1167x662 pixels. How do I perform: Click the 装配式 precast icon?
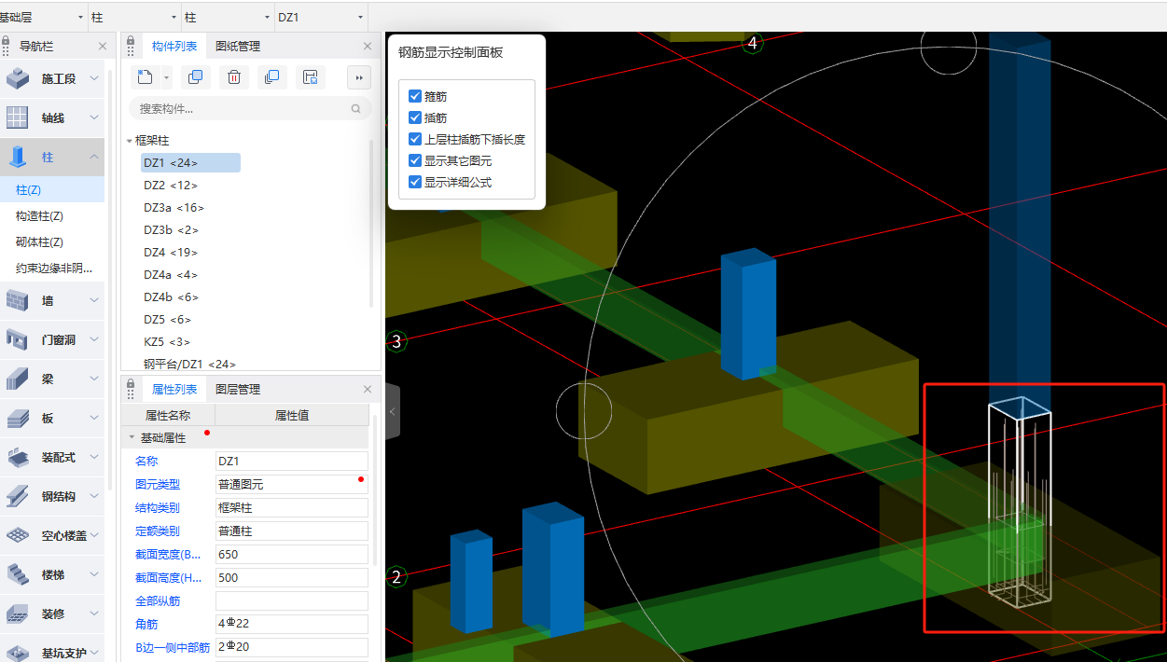(x=18, y=458)
